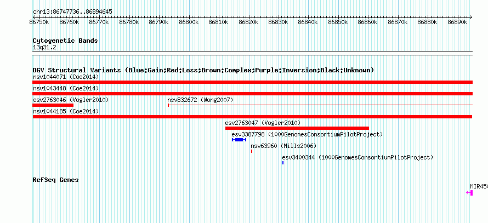The image size is (488, 223).
Task: Open the esv2763046 (Vogler2010) label
Action: pyautogui.click(x=71, y=100)
